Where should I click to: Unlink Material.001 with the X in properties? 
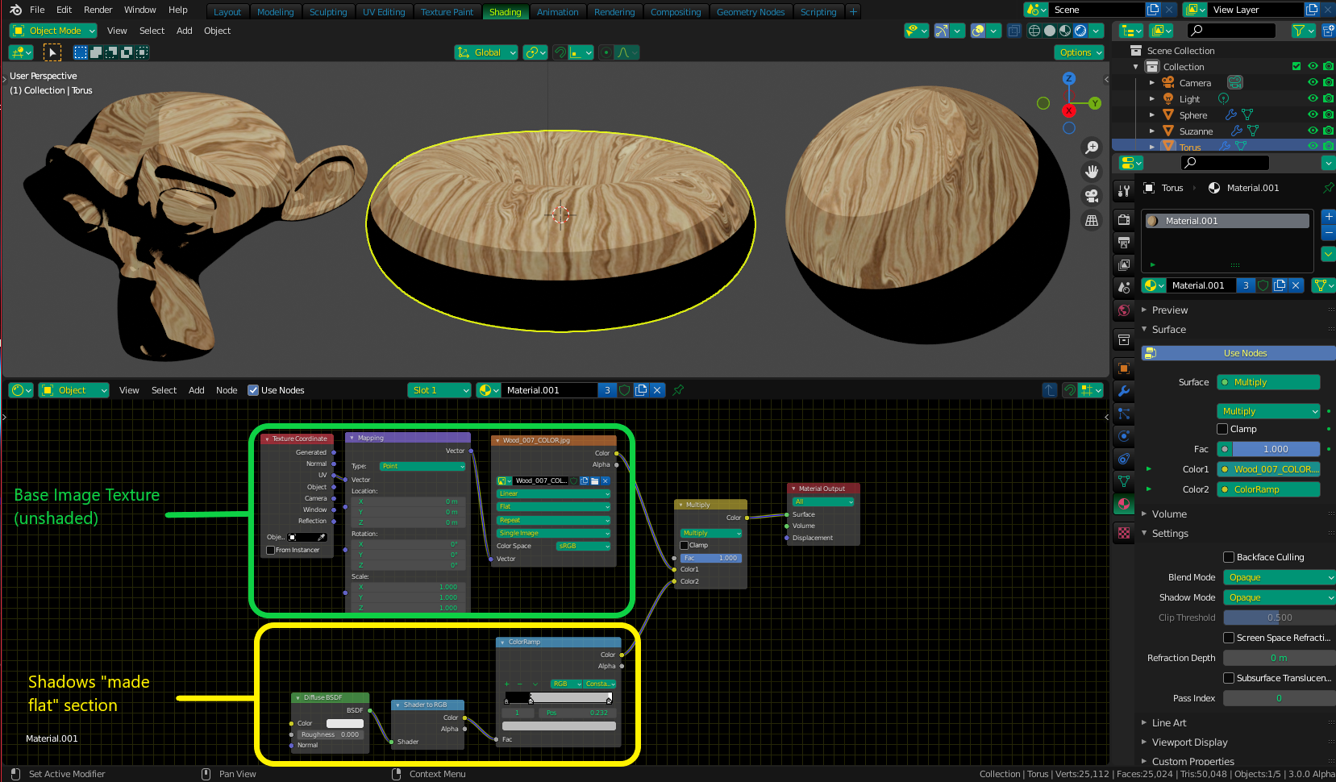pyautogui.click(x=1296, y=285)
